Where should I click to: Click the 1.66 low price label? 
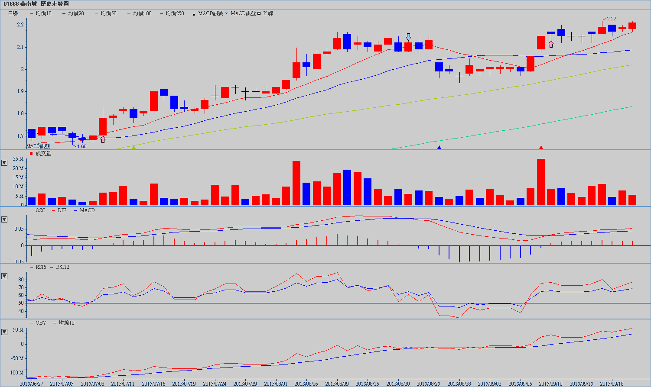pos(81,146)
